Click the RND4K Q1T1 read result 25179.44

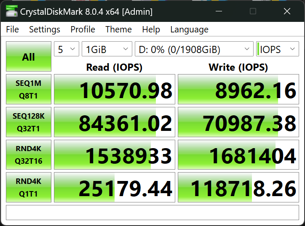click(x=115, y=187)
